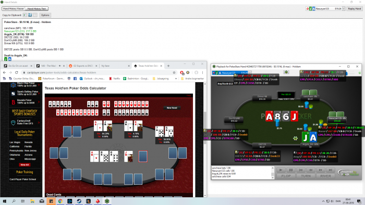Jump to the start of the hand

[x=301, y=170]
